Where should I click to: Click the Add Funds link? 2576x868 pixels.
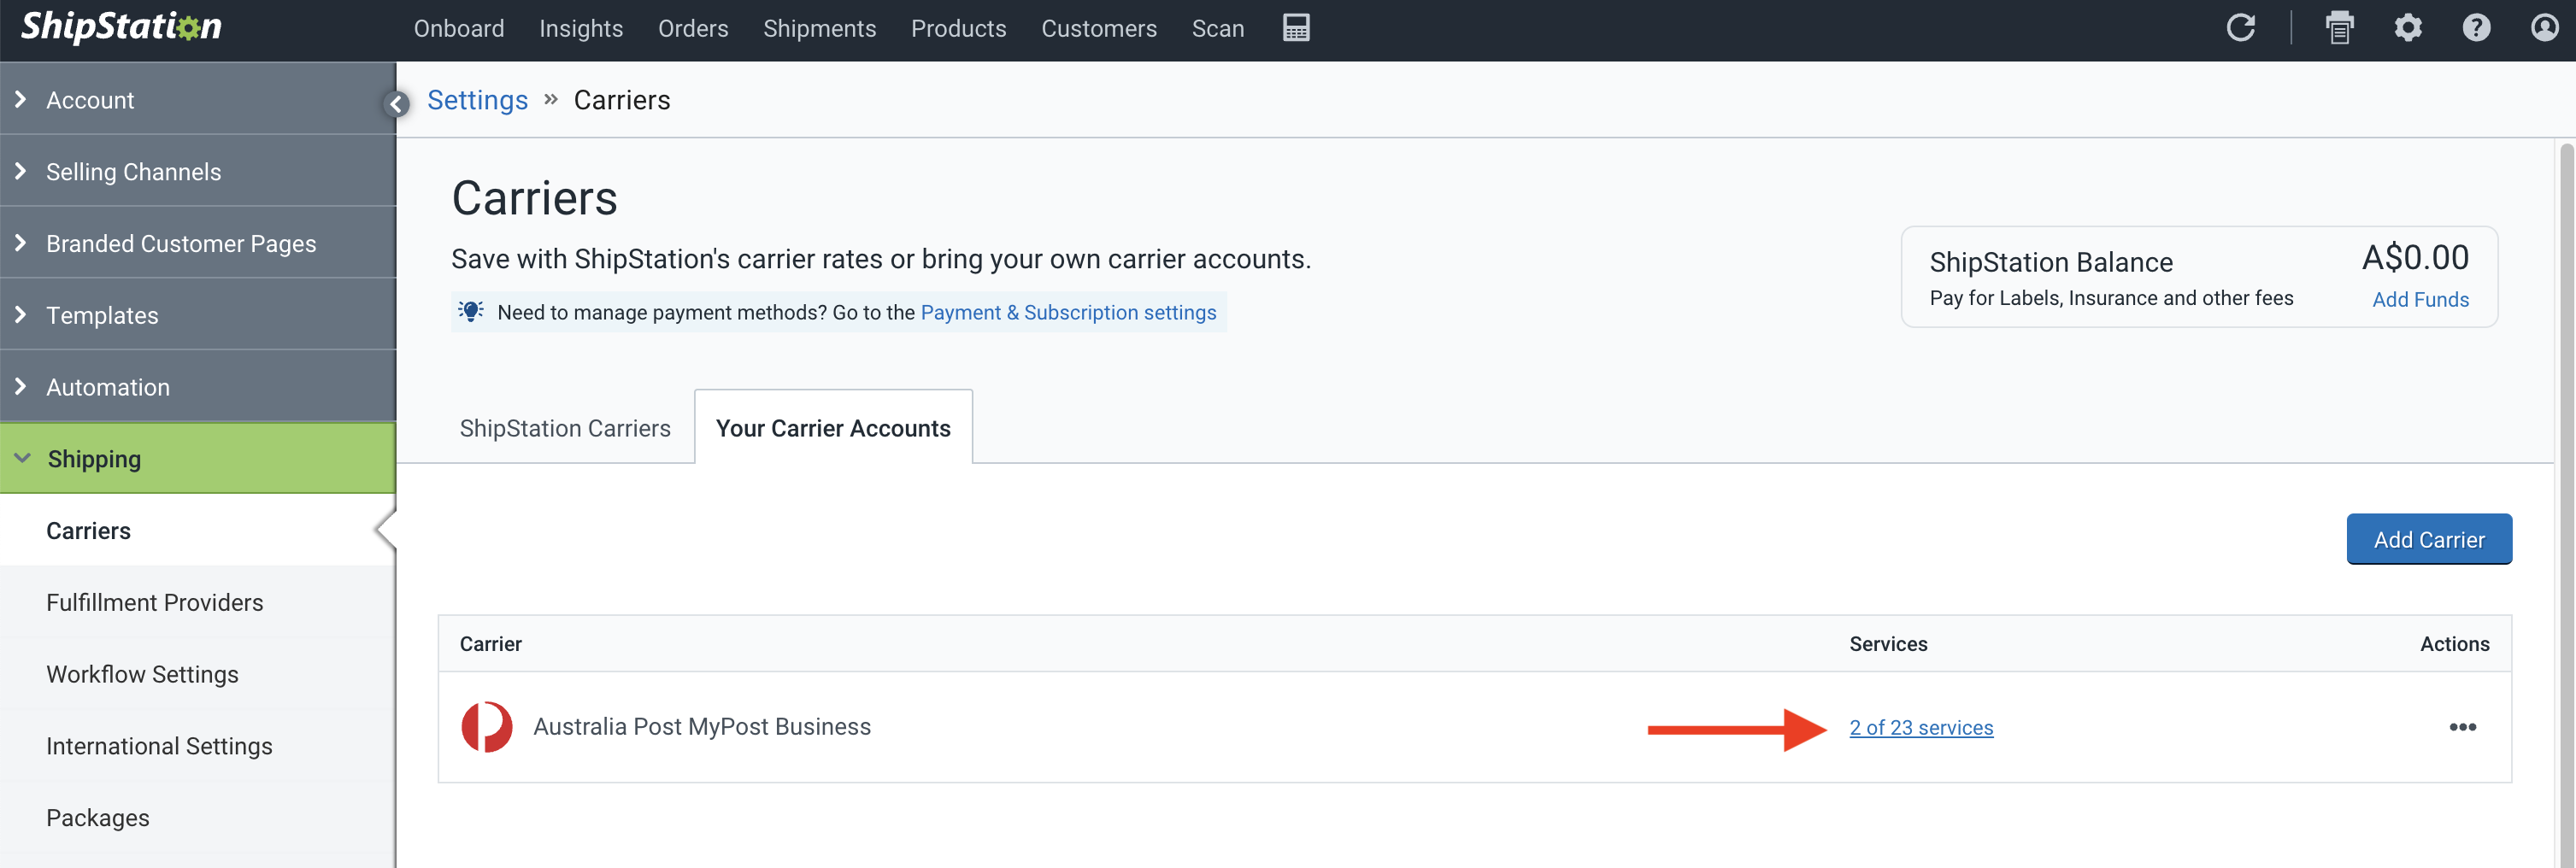click(x=2420, y=299)
